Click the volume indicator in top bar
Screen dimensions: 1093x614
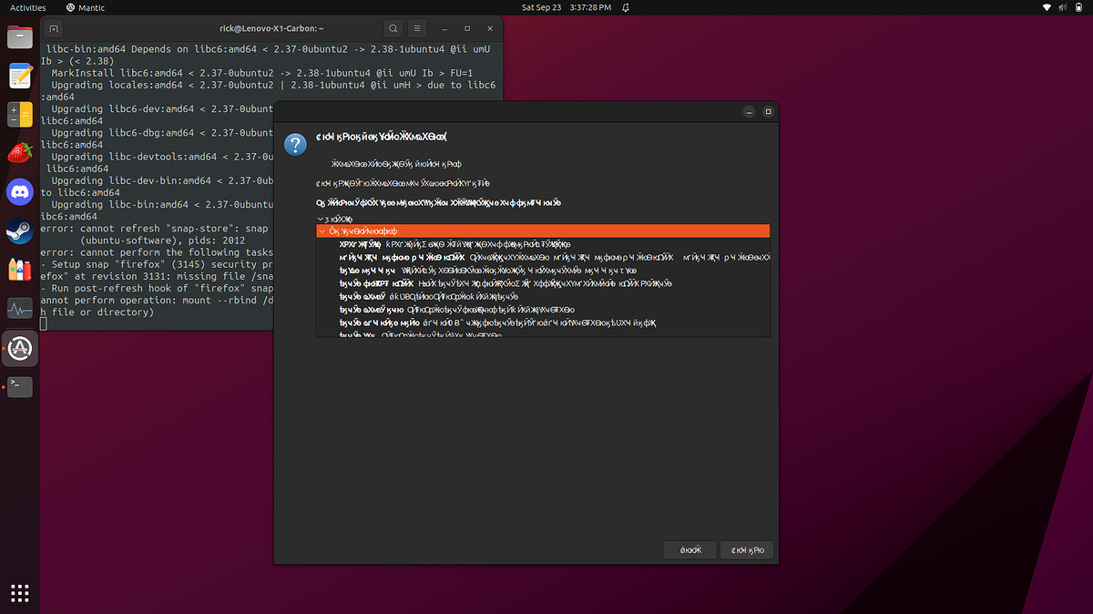click(1062, 7)
